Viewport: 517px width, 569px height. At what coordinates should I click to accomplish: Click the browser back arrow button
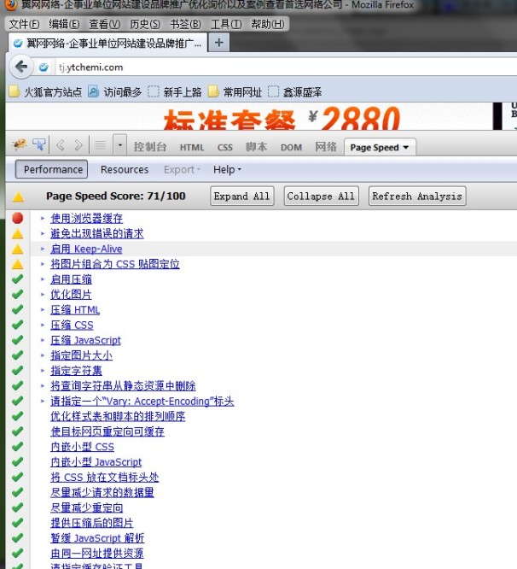[x=21, y=67]
